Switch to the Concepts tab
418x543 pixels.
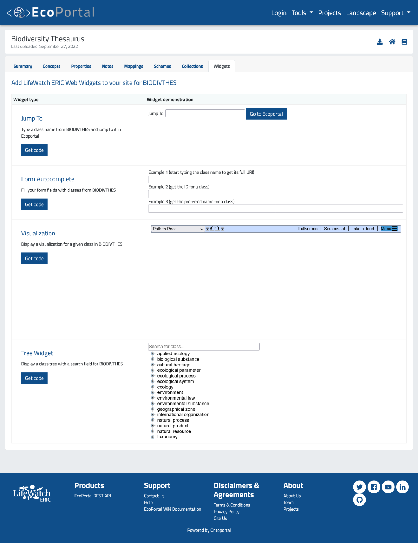[51, 66]
